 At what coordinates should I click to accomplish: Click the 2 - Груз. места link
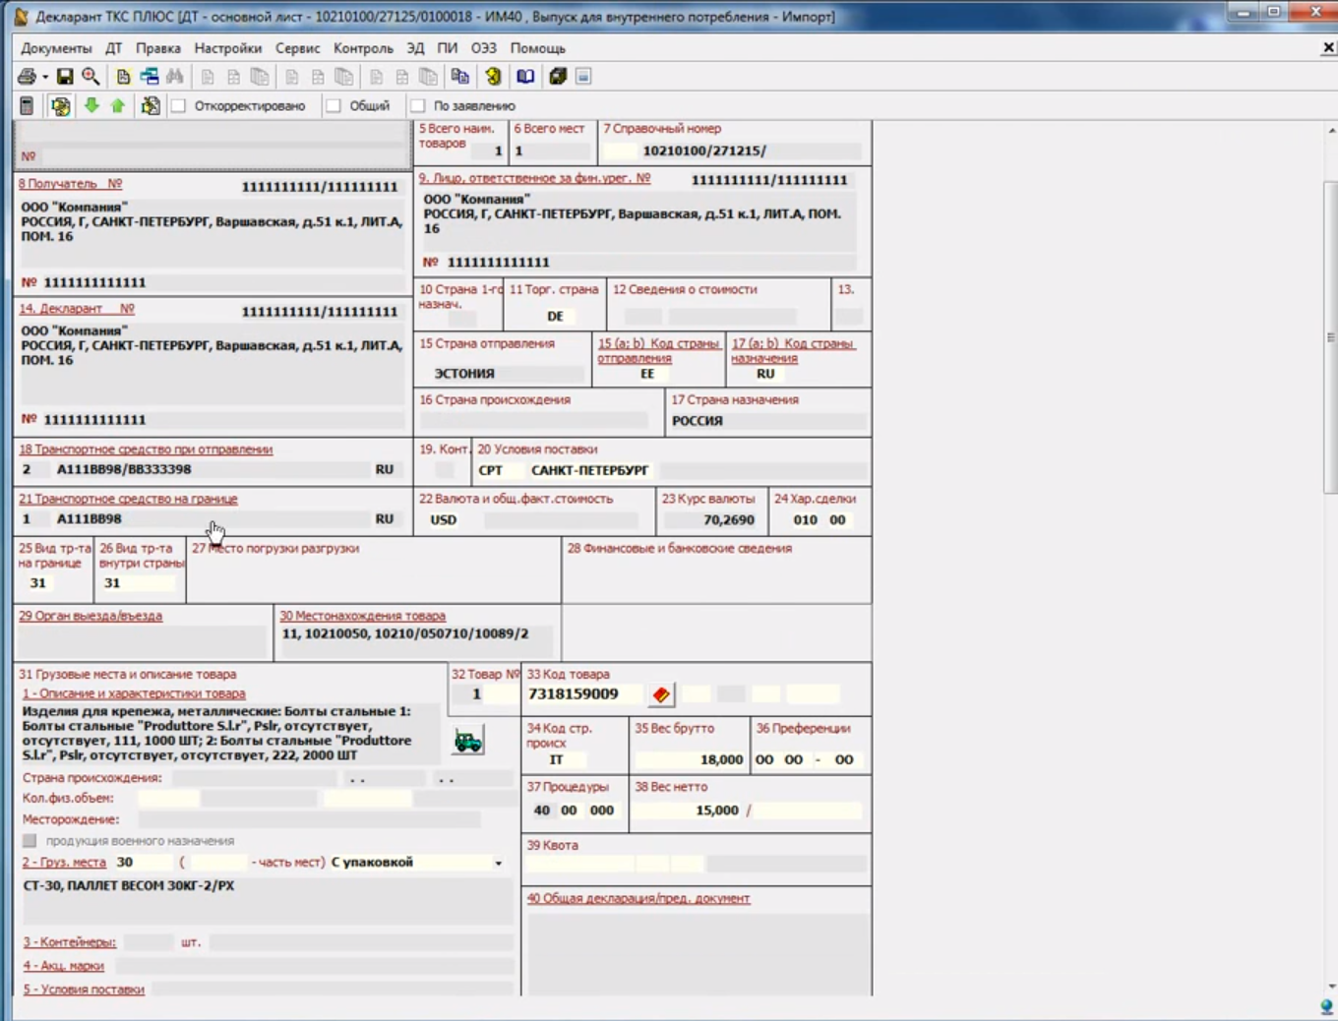64,863
